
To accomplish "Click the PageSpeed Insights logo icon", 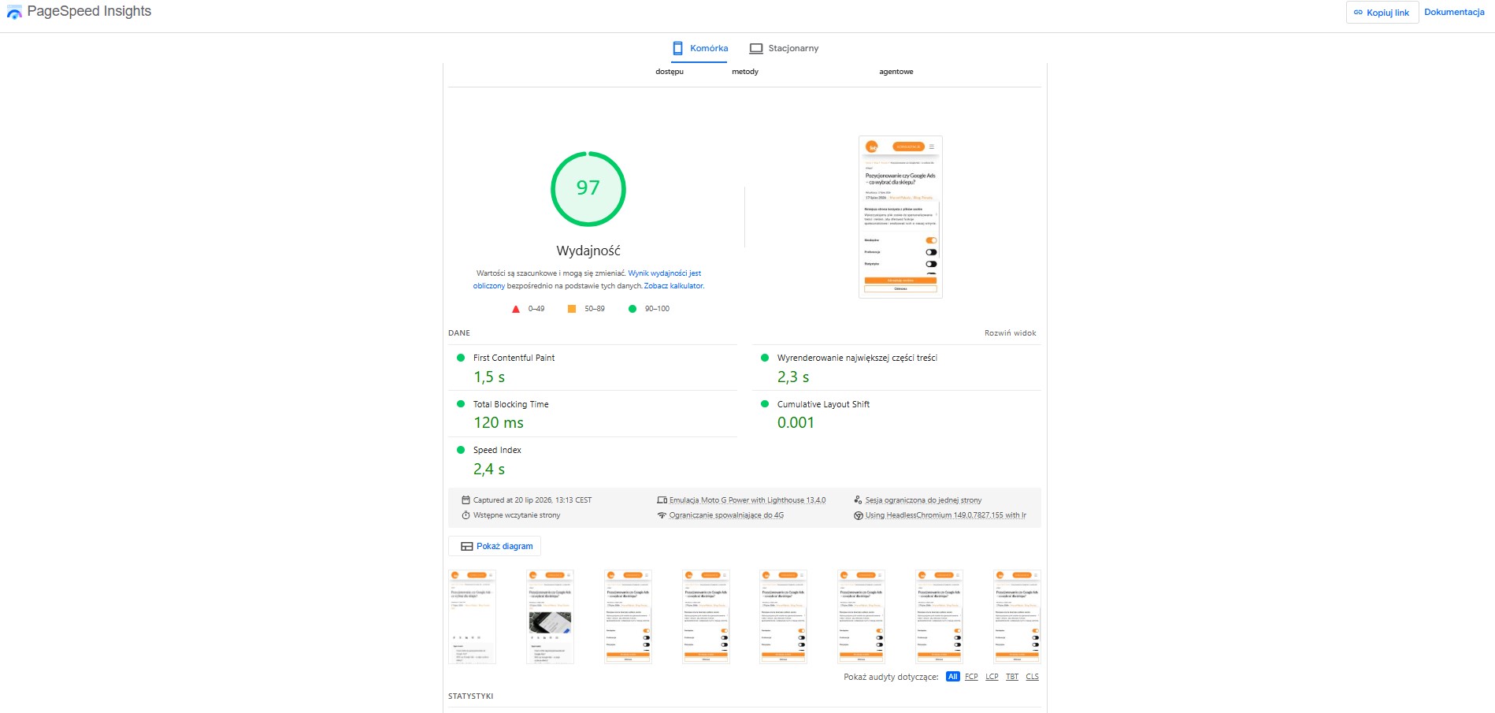I will [x=14, y=12].
